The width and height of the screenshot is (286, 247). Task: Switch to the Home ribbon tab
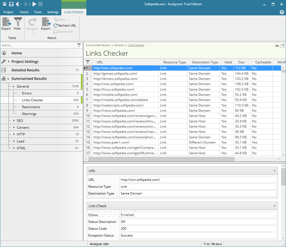(24, 12)
